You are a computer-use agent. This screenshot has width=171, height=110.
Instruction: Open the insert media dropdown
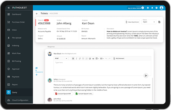coord(102,59)
